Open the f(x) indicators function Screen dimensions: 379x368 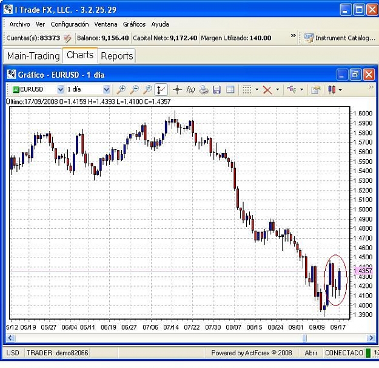pyautogui.click(x=190, y=90)
